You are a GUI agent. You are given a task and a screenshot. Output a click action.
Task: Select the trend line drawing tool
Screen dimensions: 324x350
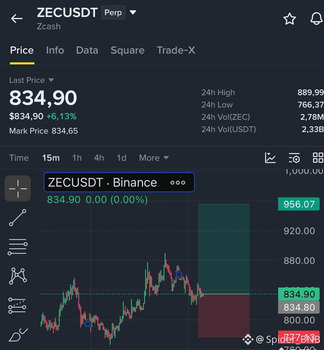point(18,218)
